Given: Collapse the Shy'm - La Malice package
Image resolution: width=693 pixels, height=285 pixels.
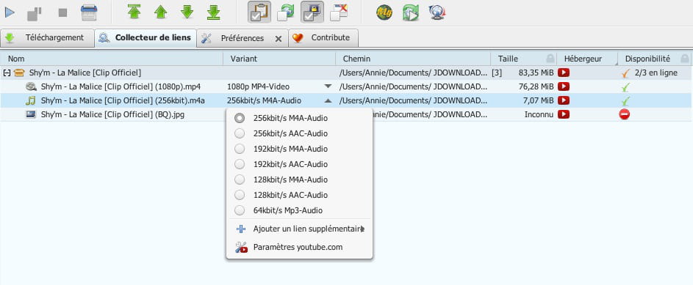Looking at the screenshot, I should [x=7, y=73].
